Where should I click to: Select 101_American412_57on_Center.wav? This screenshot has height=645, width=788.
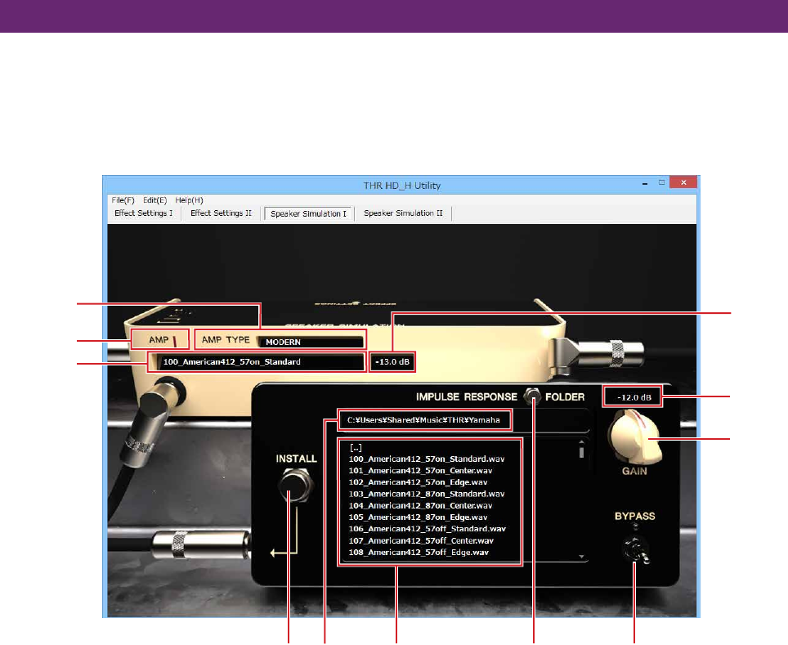tap(421, 471)
